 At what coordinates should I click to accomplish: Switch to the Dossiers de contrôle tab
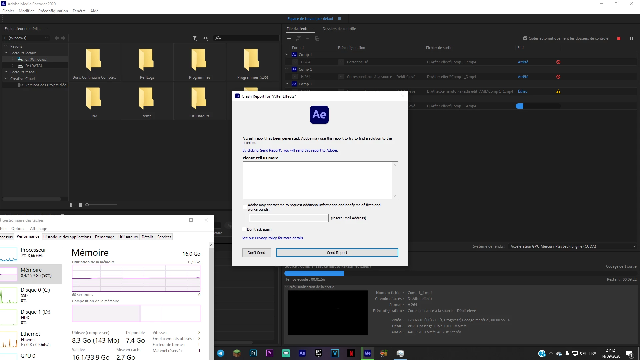tap(339, 29)
